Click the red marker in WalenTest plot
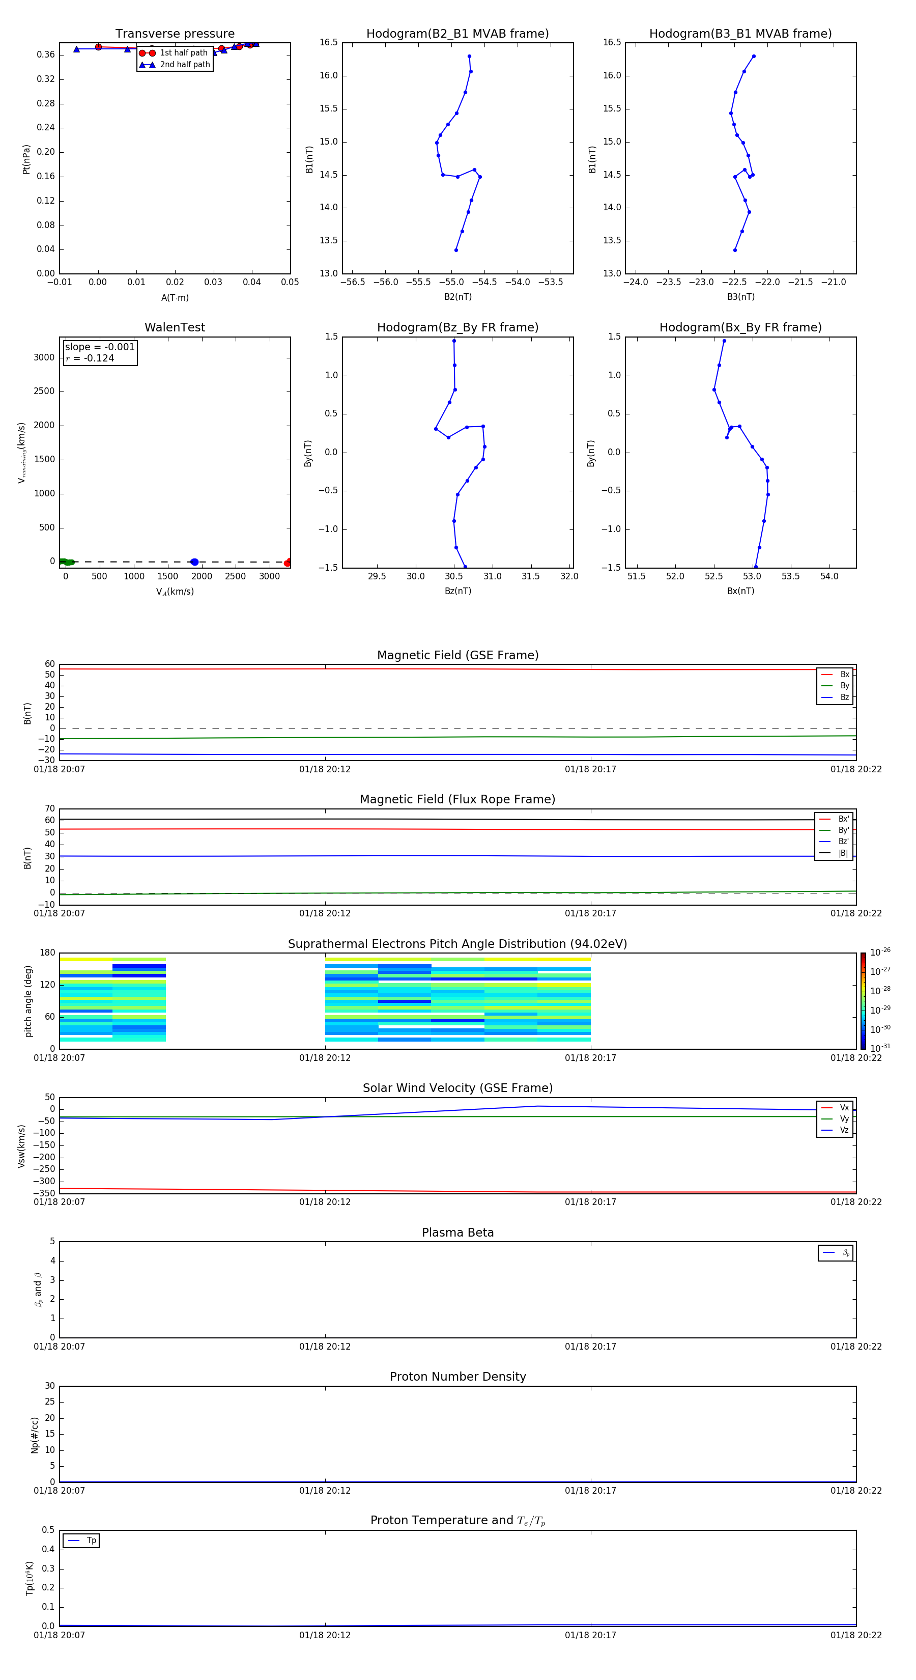 pyautogui.click(x=288, y=562)
